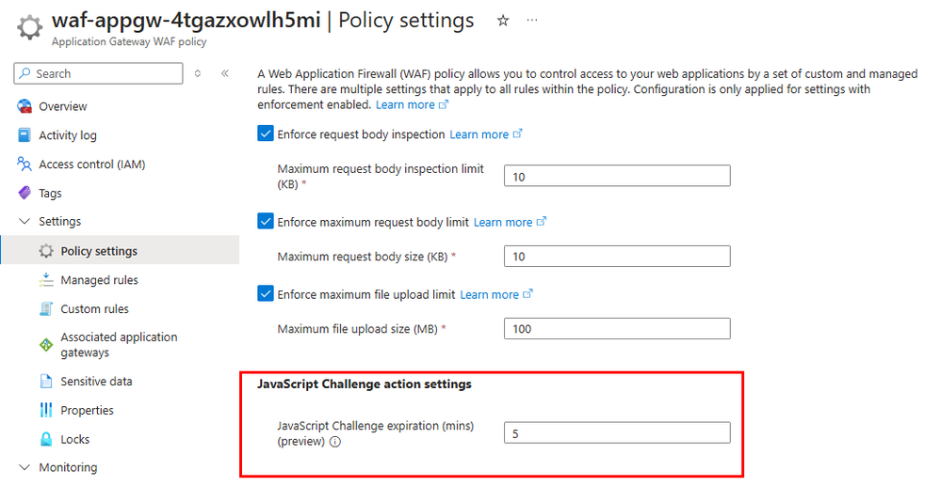Viewport: 941px width, 486px height.
Task: Uncheck Enforce request body inspection
Action: (x=266, y=134)
